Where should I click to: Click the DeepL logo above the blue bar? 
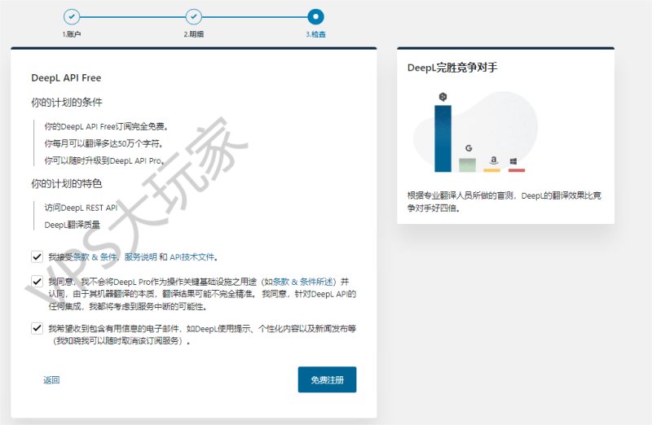[x=443, y=97]
